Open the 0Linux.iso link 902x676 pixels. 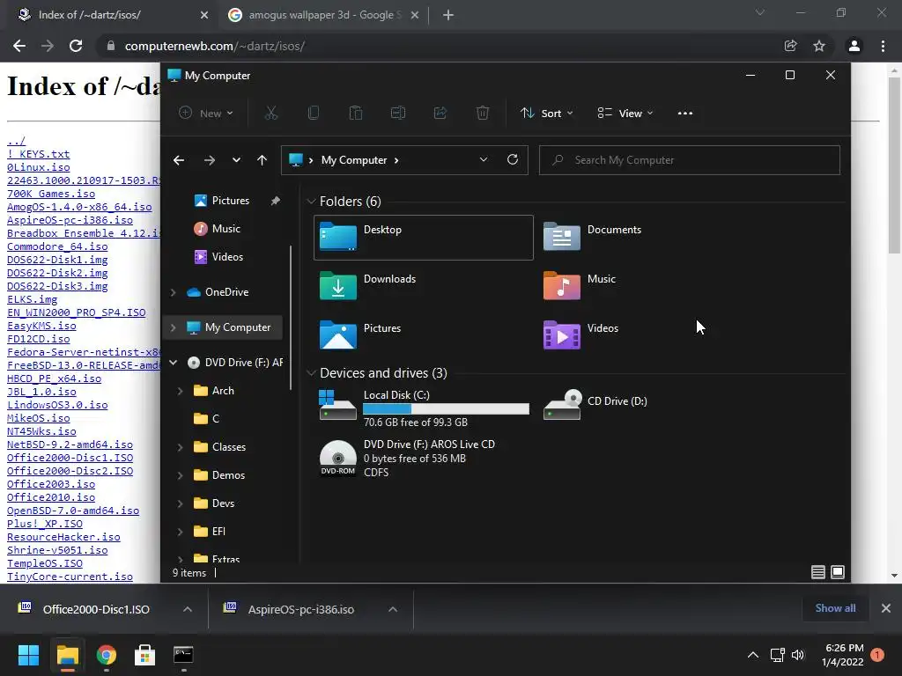[39, 167]
